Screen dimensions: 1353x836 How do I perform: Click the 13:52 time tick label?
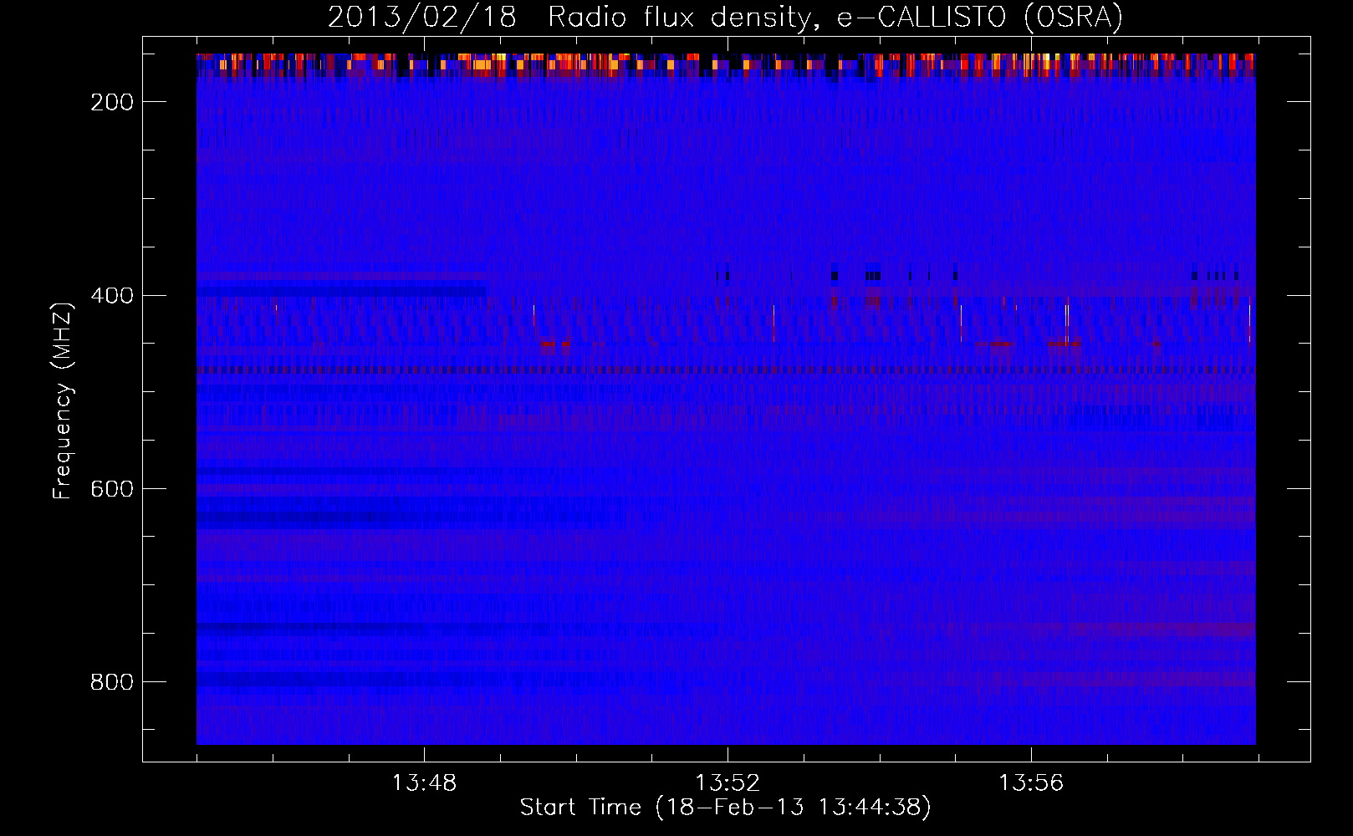point(728,783)
